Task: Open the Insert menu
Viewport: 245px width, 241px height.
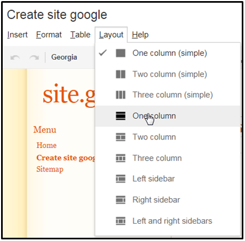Action: tap(17, 35)
